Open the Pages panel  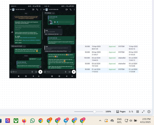coord(121,111)
